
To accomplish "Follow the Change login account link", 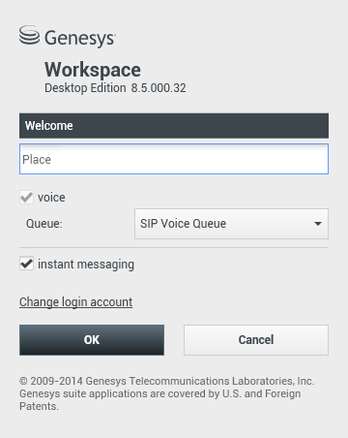I will coord(76,302).
